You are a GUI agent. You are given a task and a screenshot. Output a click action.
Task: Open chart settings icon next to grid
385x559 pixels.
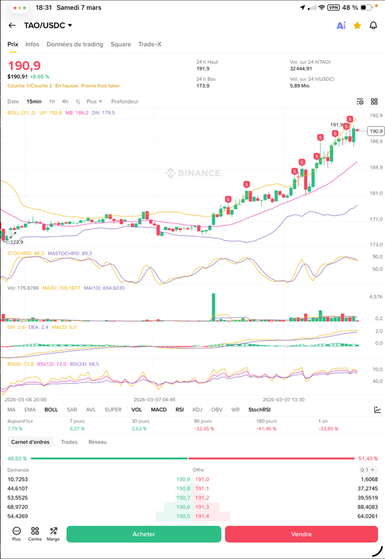pos(360,102)
